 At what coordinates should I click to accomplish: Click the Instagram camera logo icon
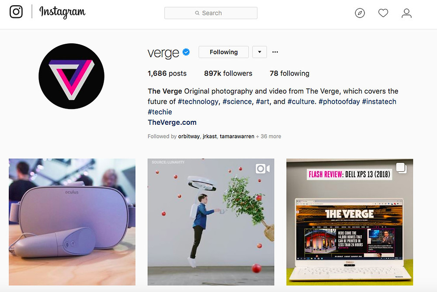click(16, 12)
